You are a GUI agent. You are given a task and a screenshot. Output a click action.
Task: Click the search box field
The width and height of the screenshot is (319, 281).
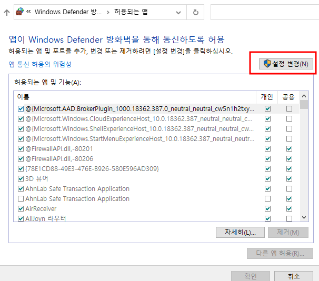coord(265,12)
